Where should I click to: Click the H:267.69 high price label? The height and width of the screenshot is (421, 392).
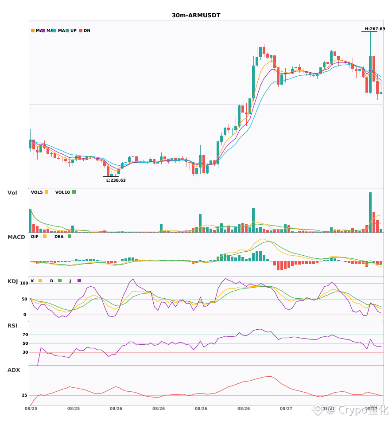coord(375,29)
